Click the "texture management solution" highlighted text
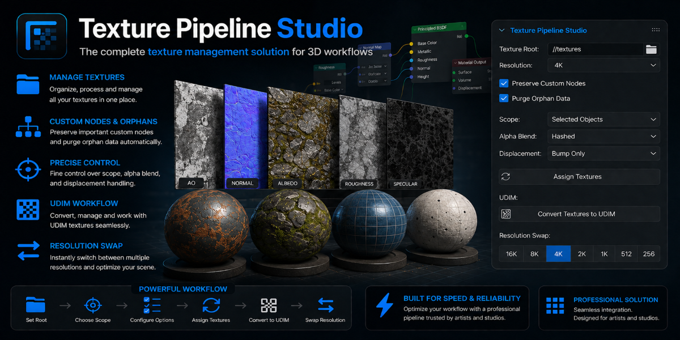680x340 pixels. coord(218,52)
